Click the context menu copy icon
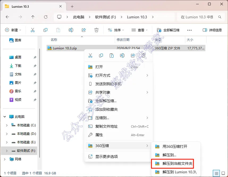Screen dimensions: 228x177 click(101, 55)
